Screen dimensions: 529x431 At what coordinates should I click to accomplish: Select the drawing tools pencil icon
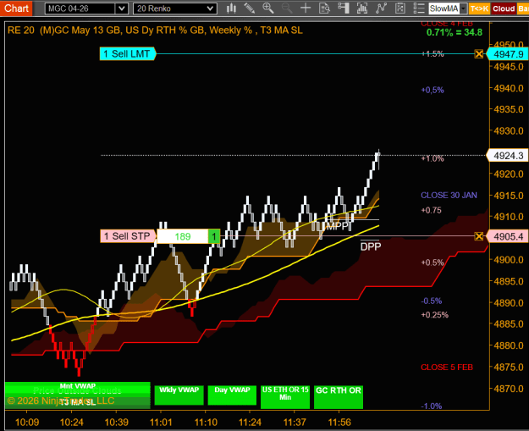click(250, 8)
